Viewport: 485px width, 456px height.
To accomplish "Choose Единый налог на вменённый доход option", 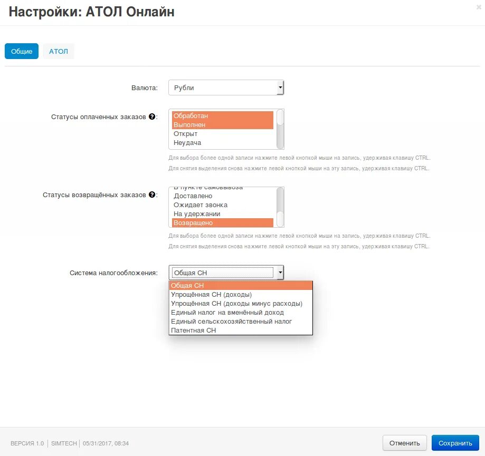I will point(241,312).
